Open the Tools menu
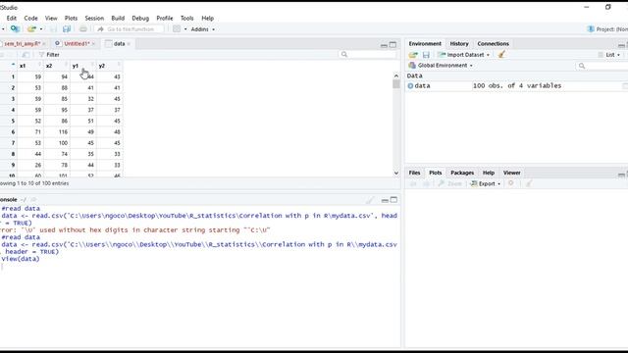 coord(186,18)
